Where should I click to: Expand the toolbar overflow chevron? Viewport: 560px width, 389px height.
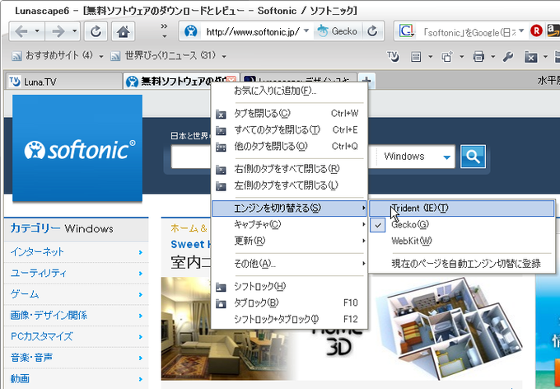coord(164,30)
